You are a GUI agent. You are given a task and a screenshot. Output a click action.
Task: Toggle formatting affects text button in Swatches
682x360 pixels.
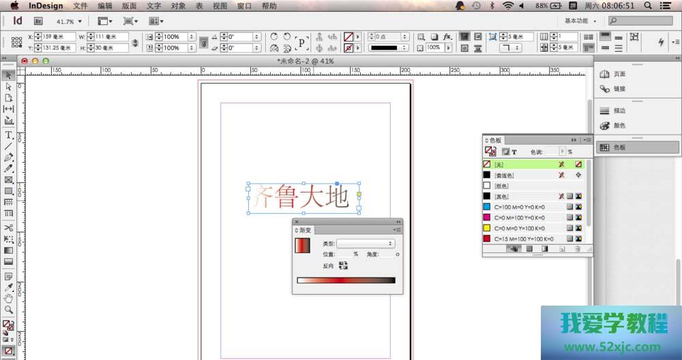pyautogui.click(x=514, y=152)
